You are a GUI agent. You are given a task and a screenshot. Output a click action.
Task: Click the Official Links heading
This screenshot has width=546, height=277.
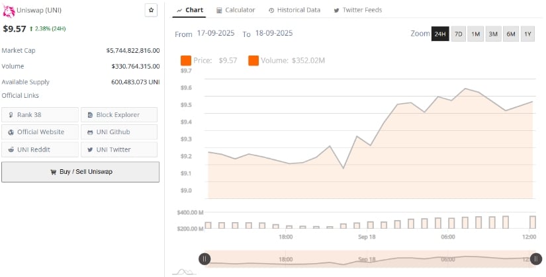coord(21,95)
